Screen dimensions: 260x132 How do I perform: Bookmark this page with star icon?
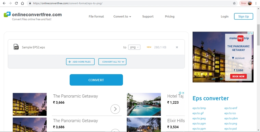click(234, 3)
